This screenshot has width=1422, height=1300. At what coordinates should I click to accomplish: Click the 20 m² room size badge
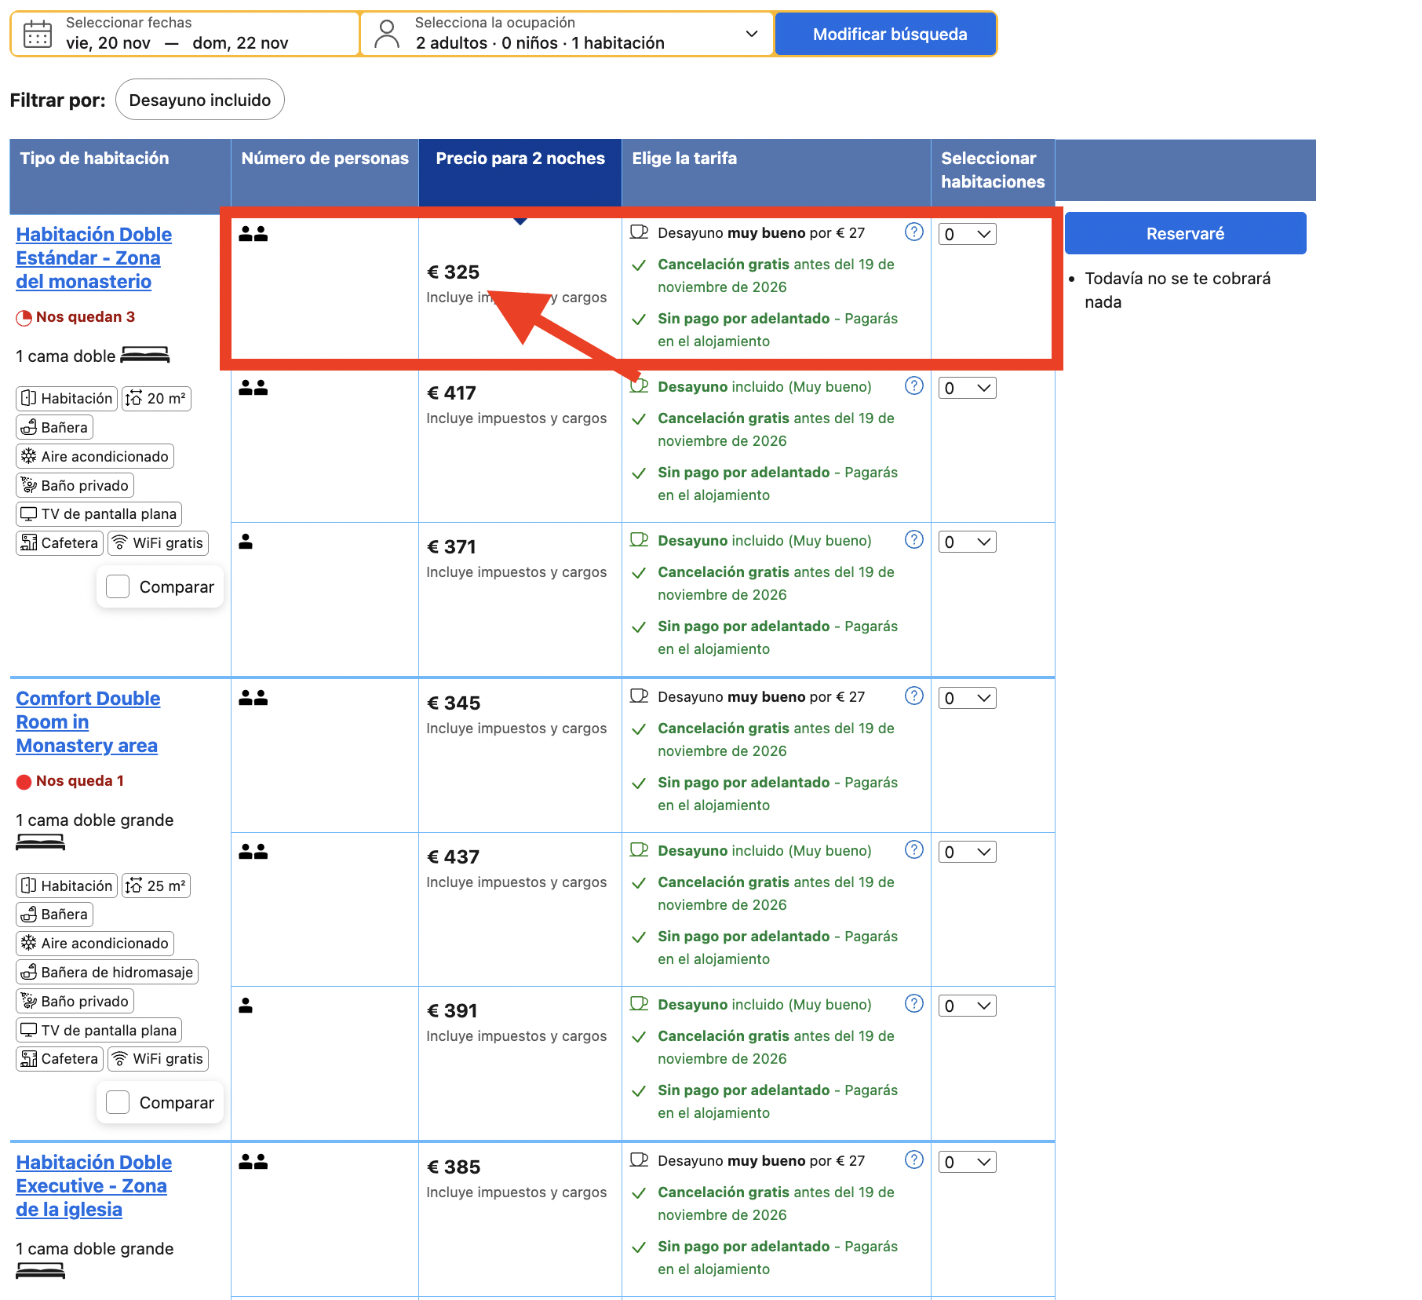pyautogui.click(x=156, y=399)
